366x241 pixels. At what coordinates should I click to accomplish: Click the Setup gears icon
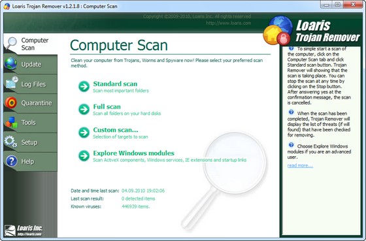pyautogui.click(x=10, y=142)
